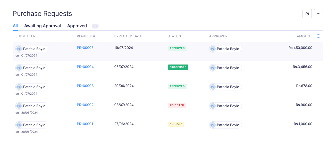The height and width of the screenshot is (151, 336).
Task: Click PB avatar of PR-00003 submitter
Action: [x=19, y=87]
